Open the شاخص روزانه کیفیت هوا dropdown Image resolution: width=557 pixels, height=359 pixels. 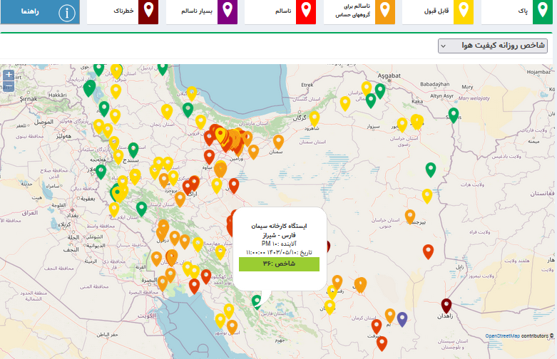tap(492, 46)
